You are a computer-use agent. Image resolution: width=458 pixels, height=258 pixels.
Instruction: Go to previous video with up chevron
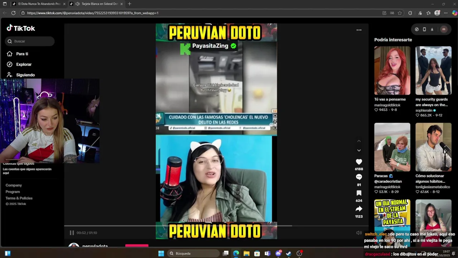point(359,141)
